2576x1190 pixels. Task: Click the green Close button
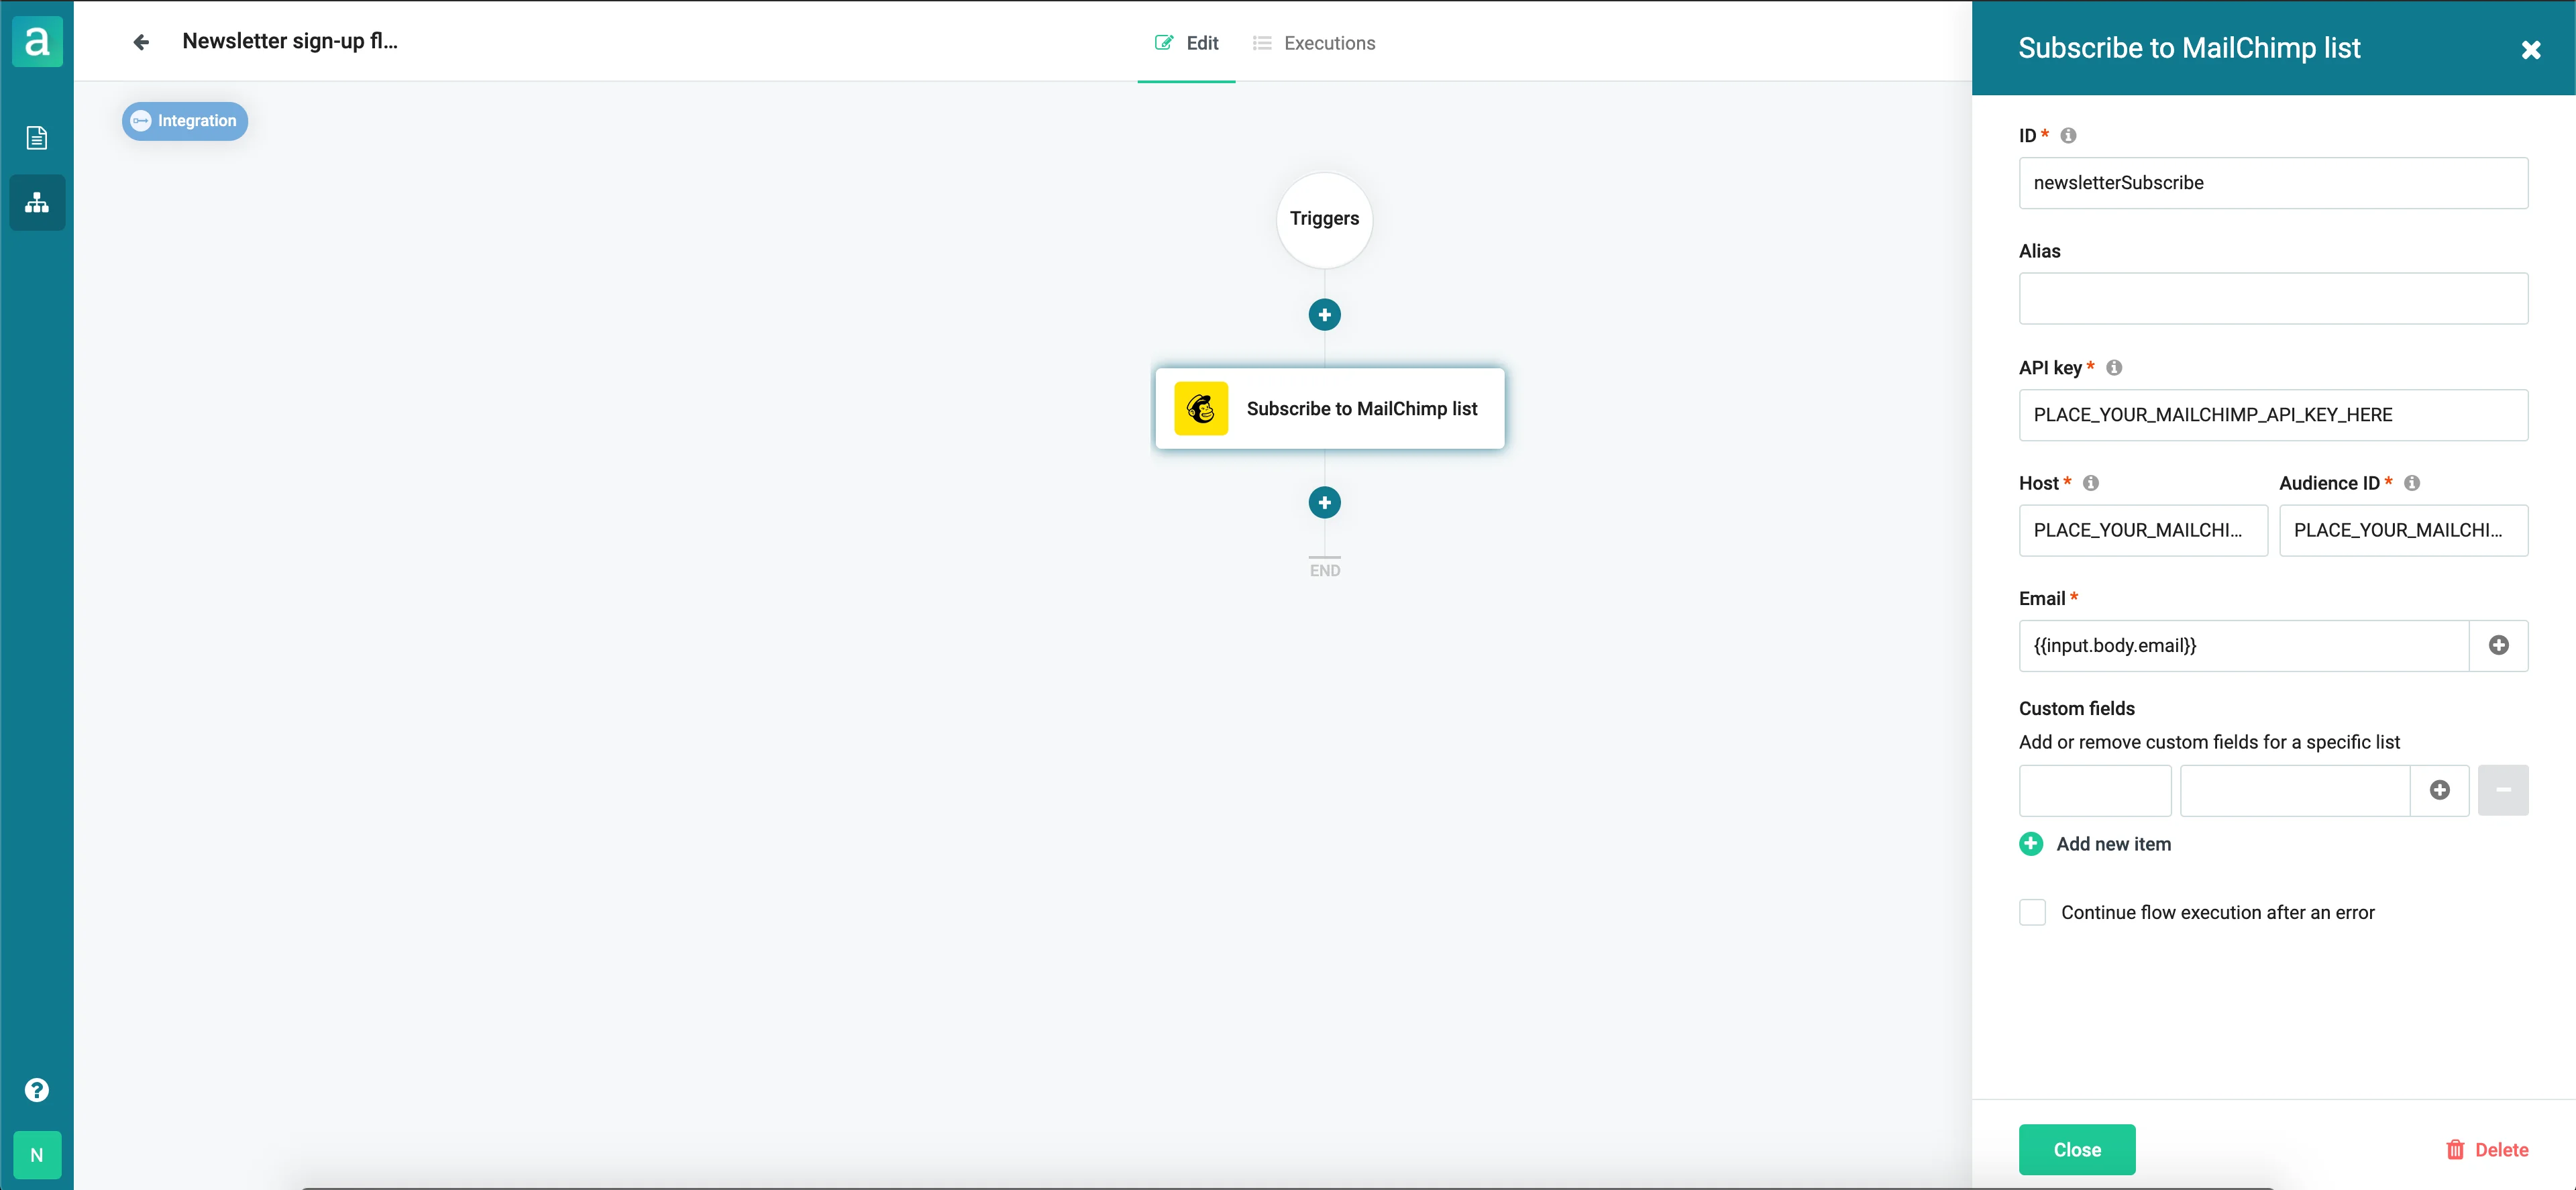(x=2076, y=1149)
